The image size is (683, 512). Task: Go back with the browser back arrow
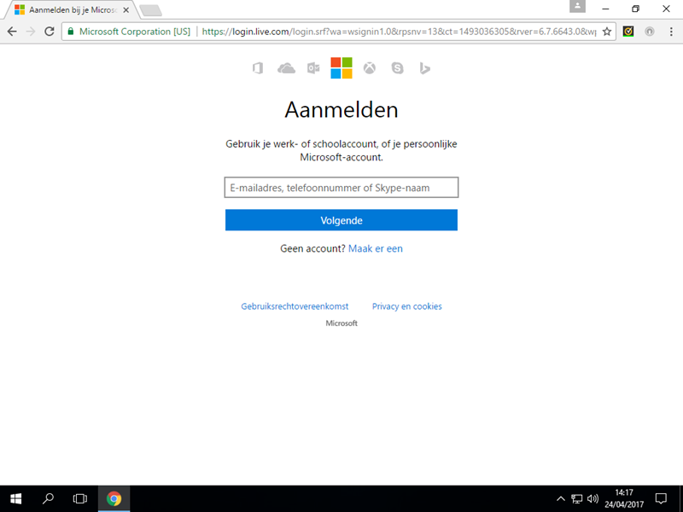point(12,32)
